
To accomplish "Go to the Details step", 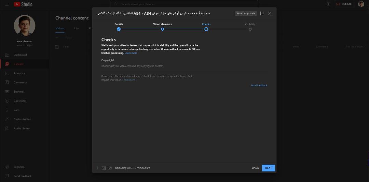I will 119,24.
